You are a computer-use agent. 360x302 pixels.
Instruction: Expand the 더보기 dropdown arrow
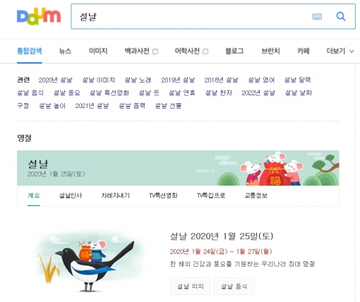[352, 52]
